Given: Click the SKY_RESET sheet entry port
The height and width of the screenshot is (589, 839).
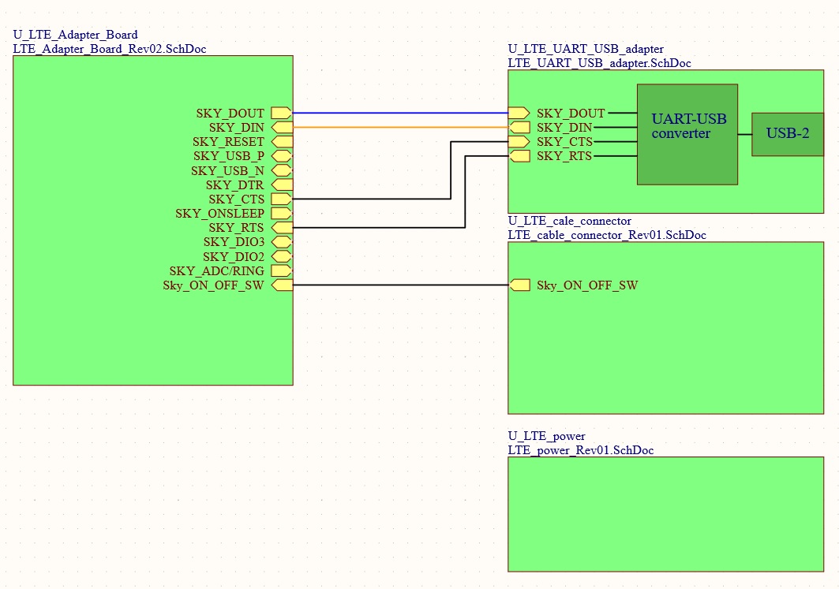Looking at the screenshot, I should pos(282,142).
